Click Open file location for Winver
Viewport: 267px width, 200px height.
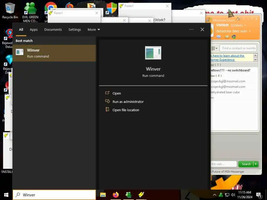pyautogui.click(x=126, y=110)
